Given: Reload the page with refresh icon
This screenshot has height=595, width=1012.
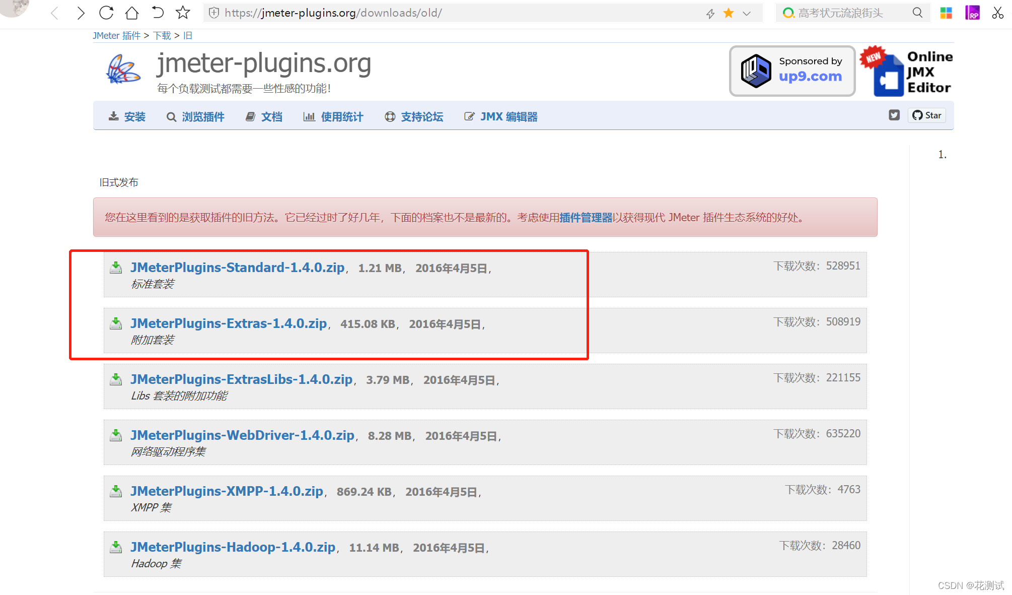Looking at the screenshot, I should coord(106,13).
